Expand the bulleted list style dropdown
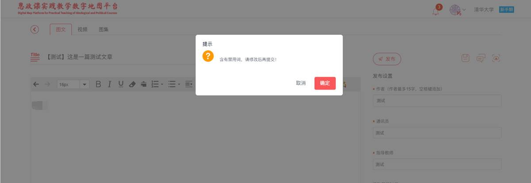The width and height of the screenshot is (531, 183). click(179, 84)
